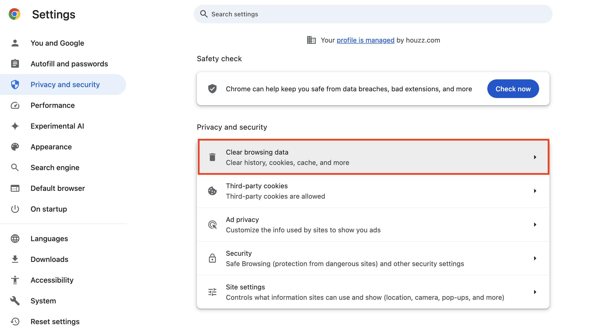This screenshot has width=597, height=334.
Task: Click 'Customize the info used by sites' description
Action: (303, 230)
